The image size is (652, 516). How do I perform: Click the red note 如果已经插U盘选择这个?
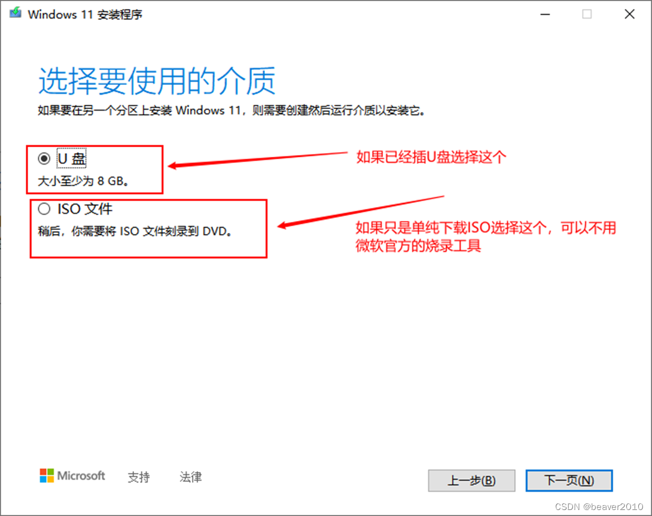coord(431,157)
